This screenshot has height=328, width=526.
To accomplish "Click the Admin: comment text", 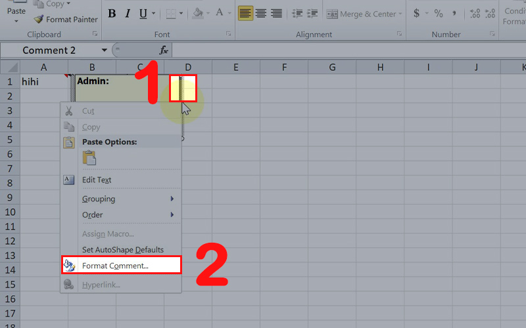I will click(93, 81).
